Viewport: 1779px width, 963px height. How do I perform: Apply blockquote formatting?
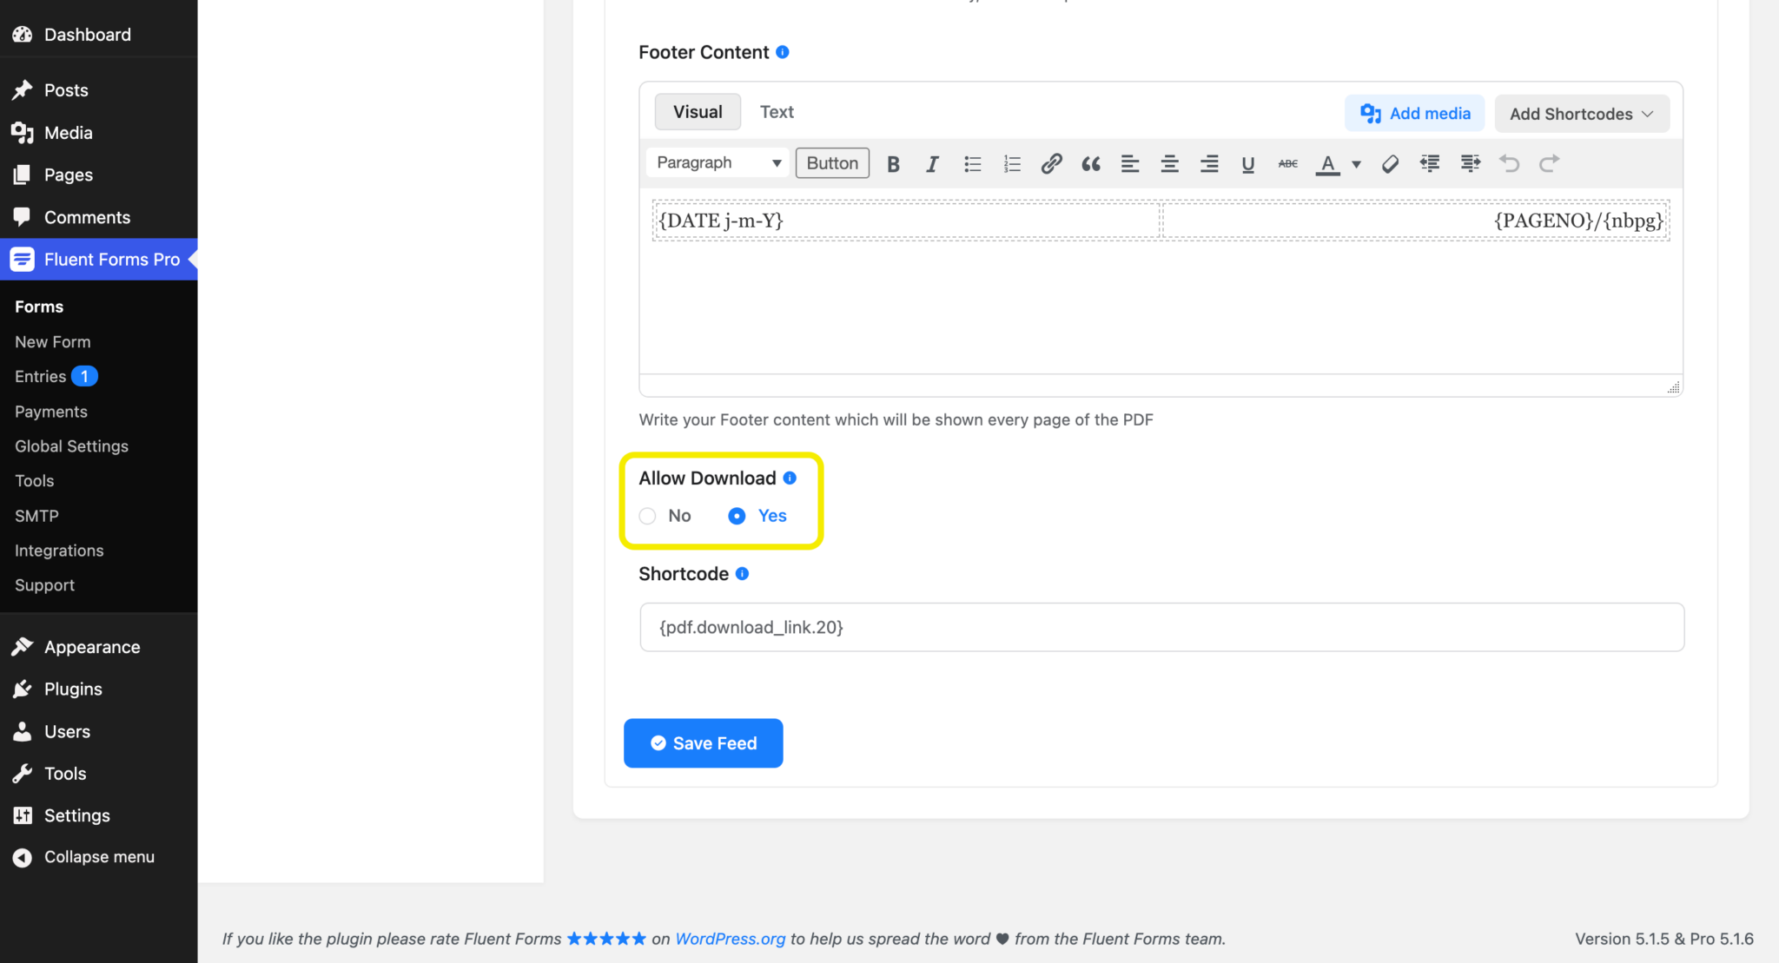tap(1091, 163)
